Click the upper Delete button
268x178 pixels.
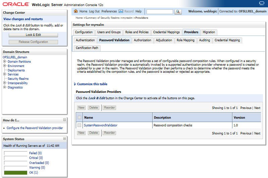(x=94, y=108)
